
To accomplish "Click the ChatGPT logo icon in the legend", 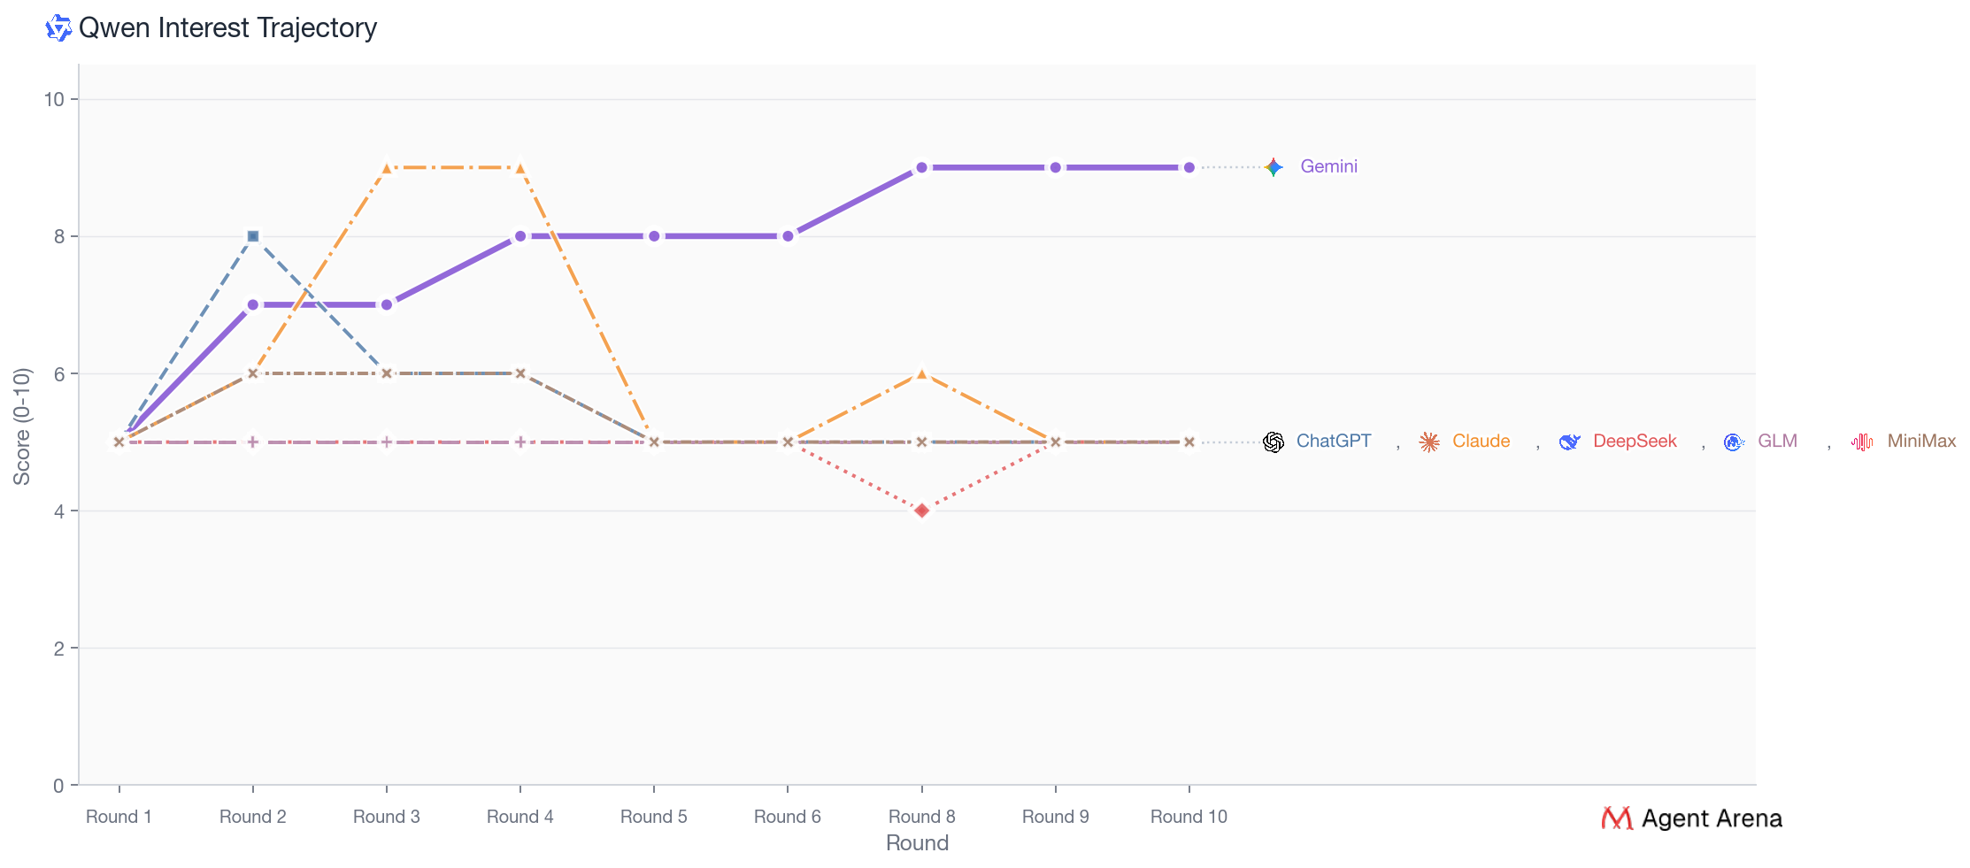I will 1274,442.
